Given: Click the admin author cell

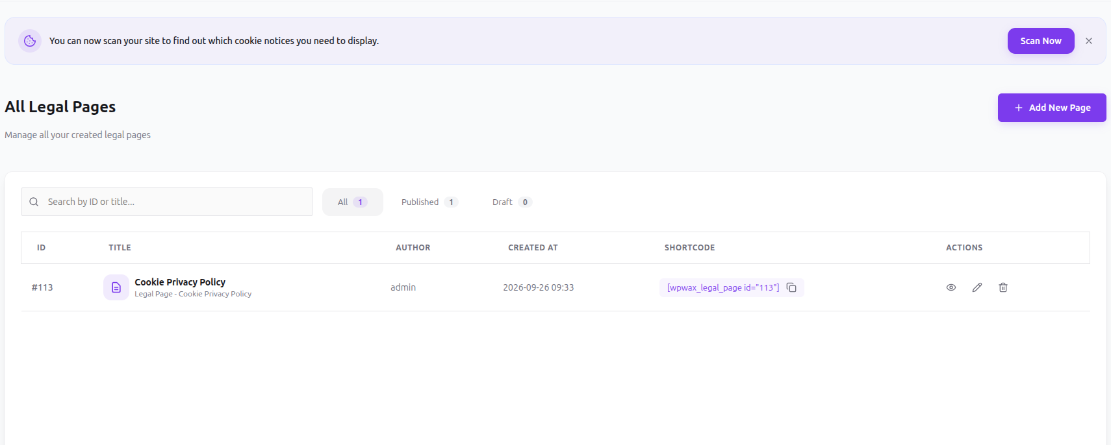Looking at the screenshot, I should pyautogui.click(x=403, y=287).
